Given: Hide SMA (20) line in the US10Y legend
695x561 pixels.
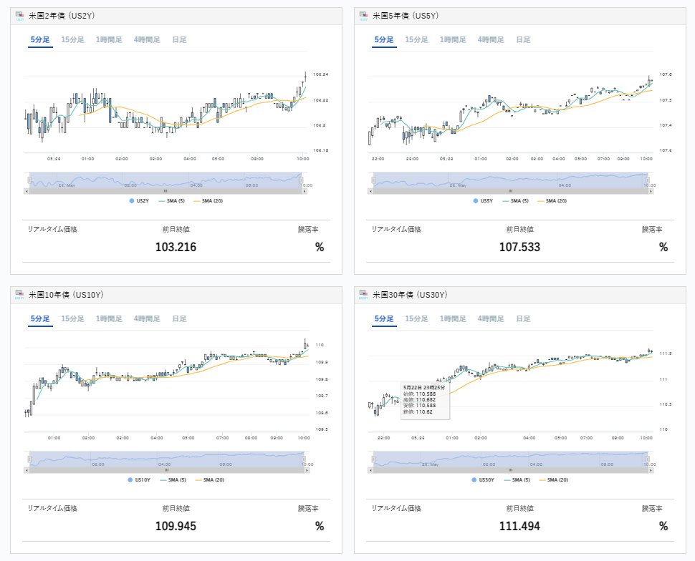Looking at the screenshot, I should 208,480.
